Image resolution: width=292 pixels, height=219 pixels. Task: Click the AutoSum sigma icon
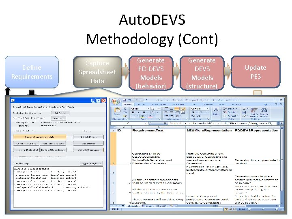pyautogui.click(x=244, y=109)
